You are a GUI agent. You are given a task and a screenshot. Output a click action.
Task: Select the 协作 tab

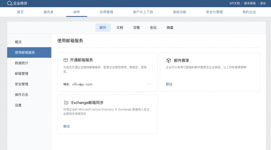[x=76, y=12]
